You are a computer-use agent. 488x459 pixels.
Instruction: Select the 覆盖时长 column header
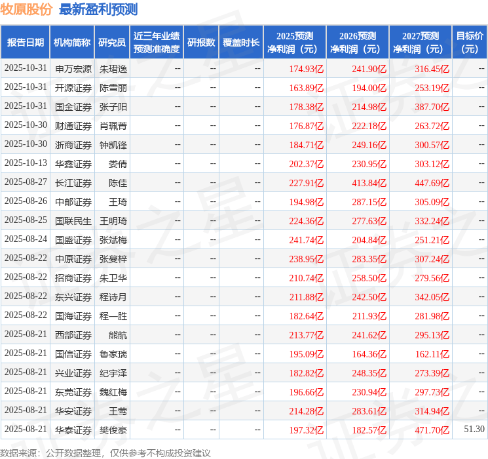[241, 43]
